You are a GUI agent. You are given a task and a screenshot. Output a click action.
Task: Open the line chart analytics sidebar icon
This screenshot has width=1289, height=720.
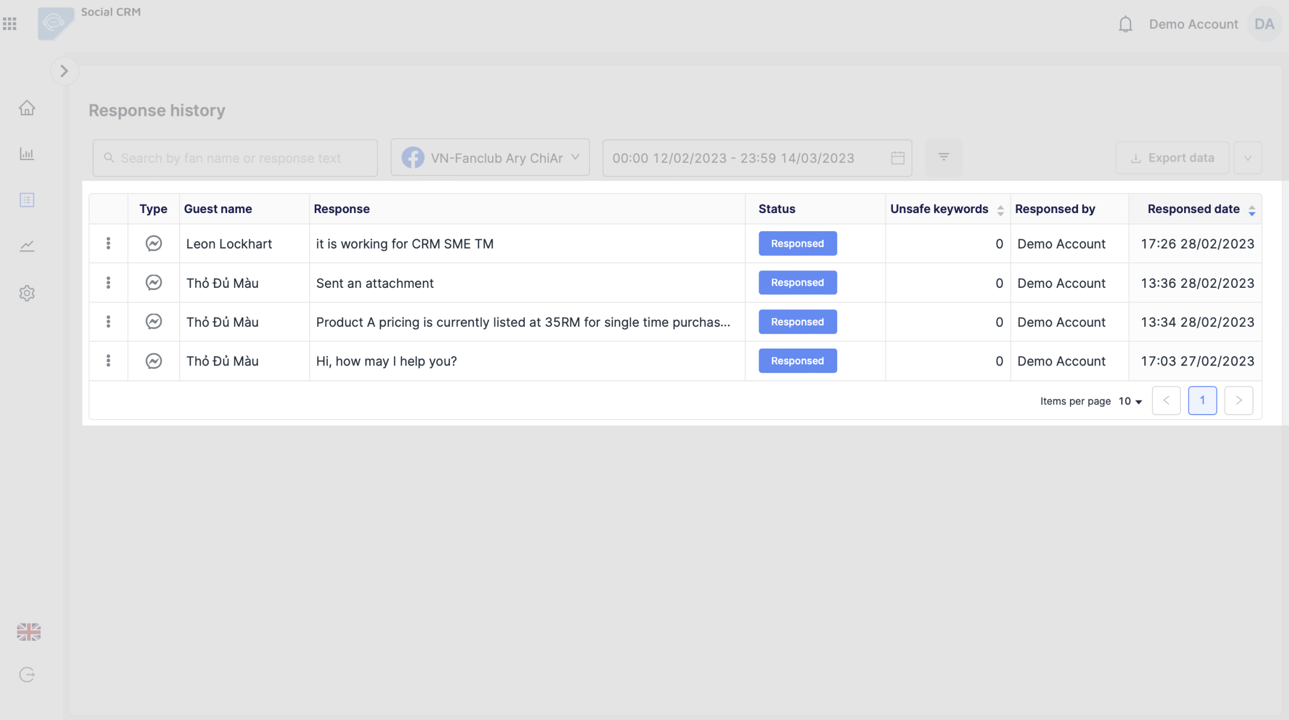tap(27, 246)
